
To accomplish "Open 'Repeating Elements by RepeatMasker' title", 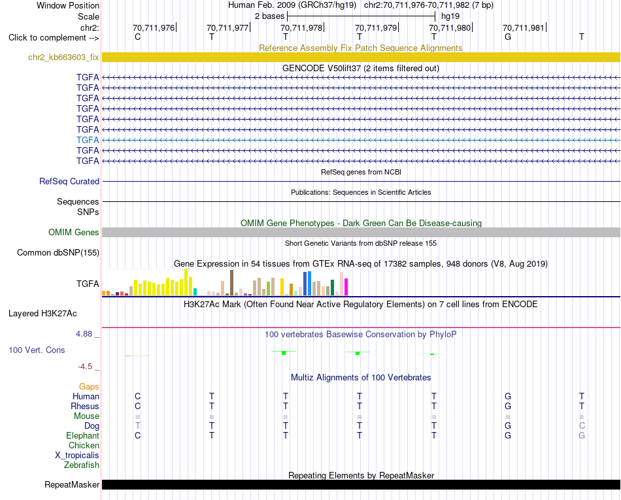I will click(361, 475).
